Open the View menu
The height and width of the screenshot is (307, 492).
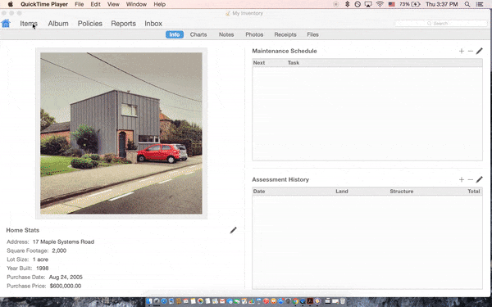(x=113, y=4)
